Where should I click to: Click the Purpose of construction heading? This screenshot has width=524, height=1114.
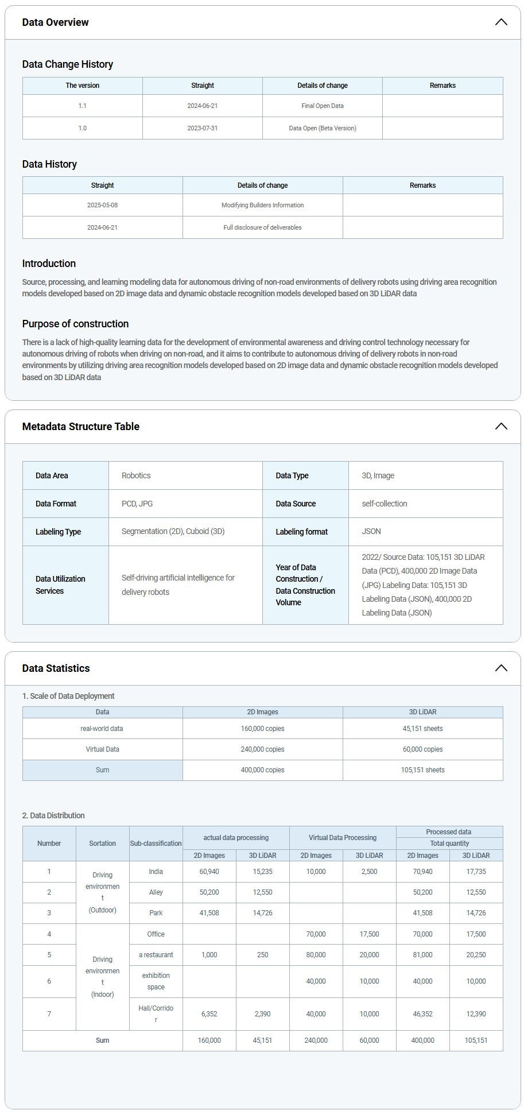click(x=75, y=323)
